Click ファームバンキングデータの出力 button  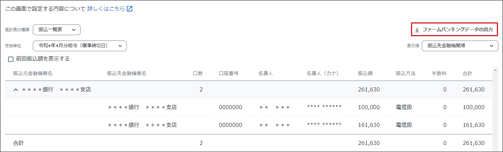pos(454,30)
